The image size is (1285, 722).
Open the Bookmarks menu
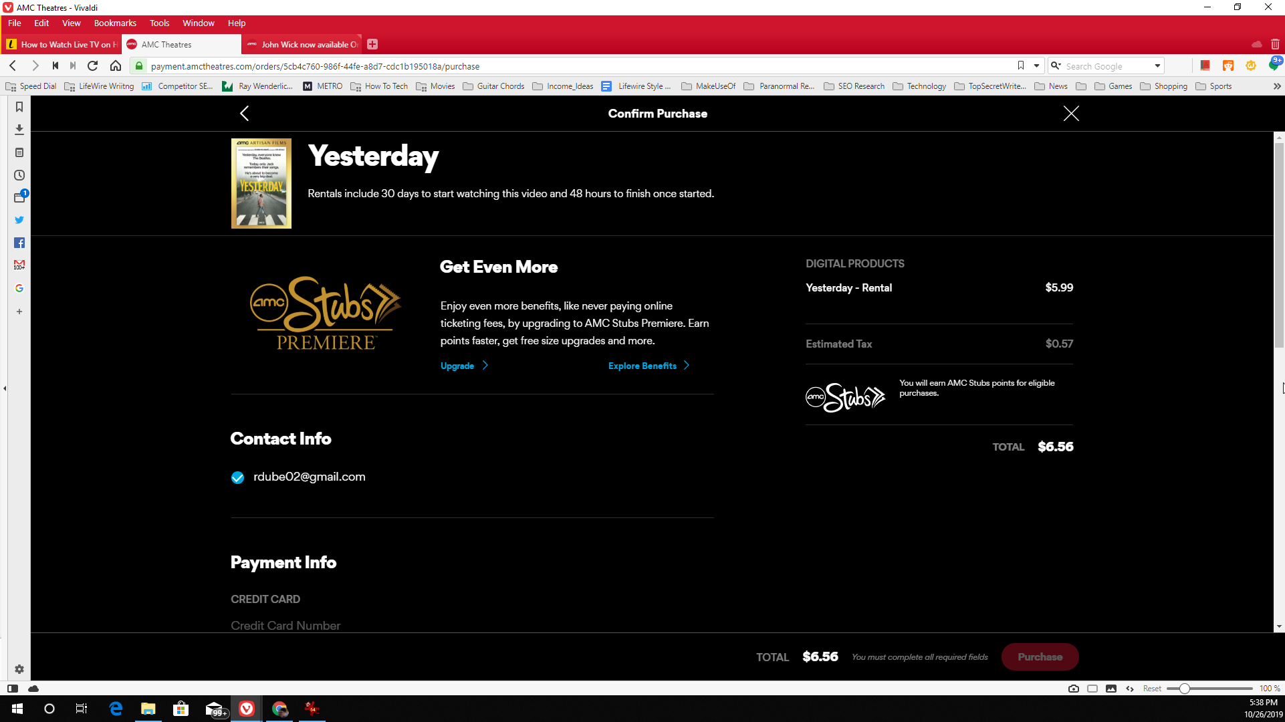coord(115,23)
